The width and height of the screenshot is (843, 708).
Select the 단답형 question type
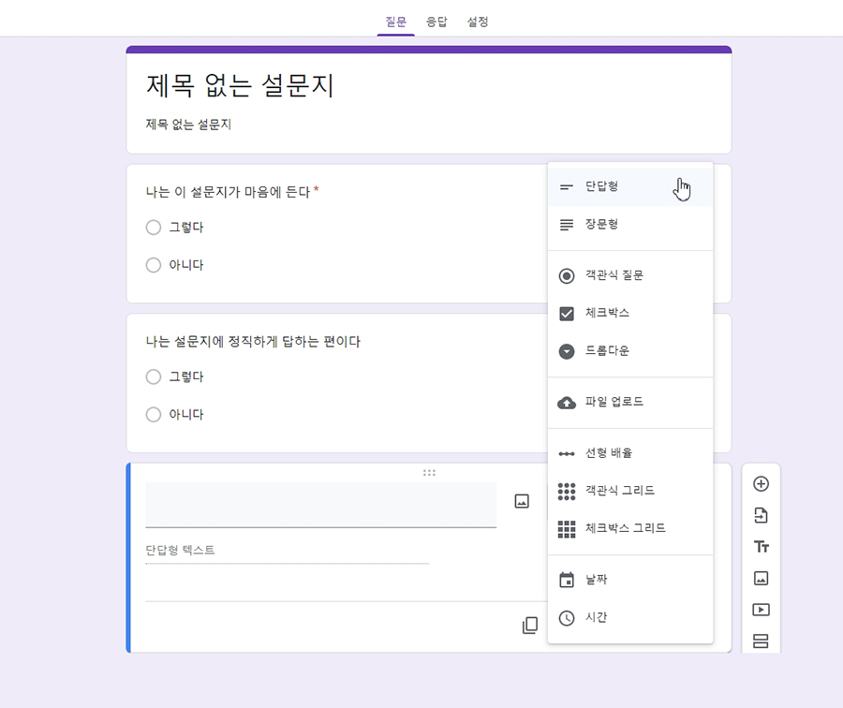(630, 187)
